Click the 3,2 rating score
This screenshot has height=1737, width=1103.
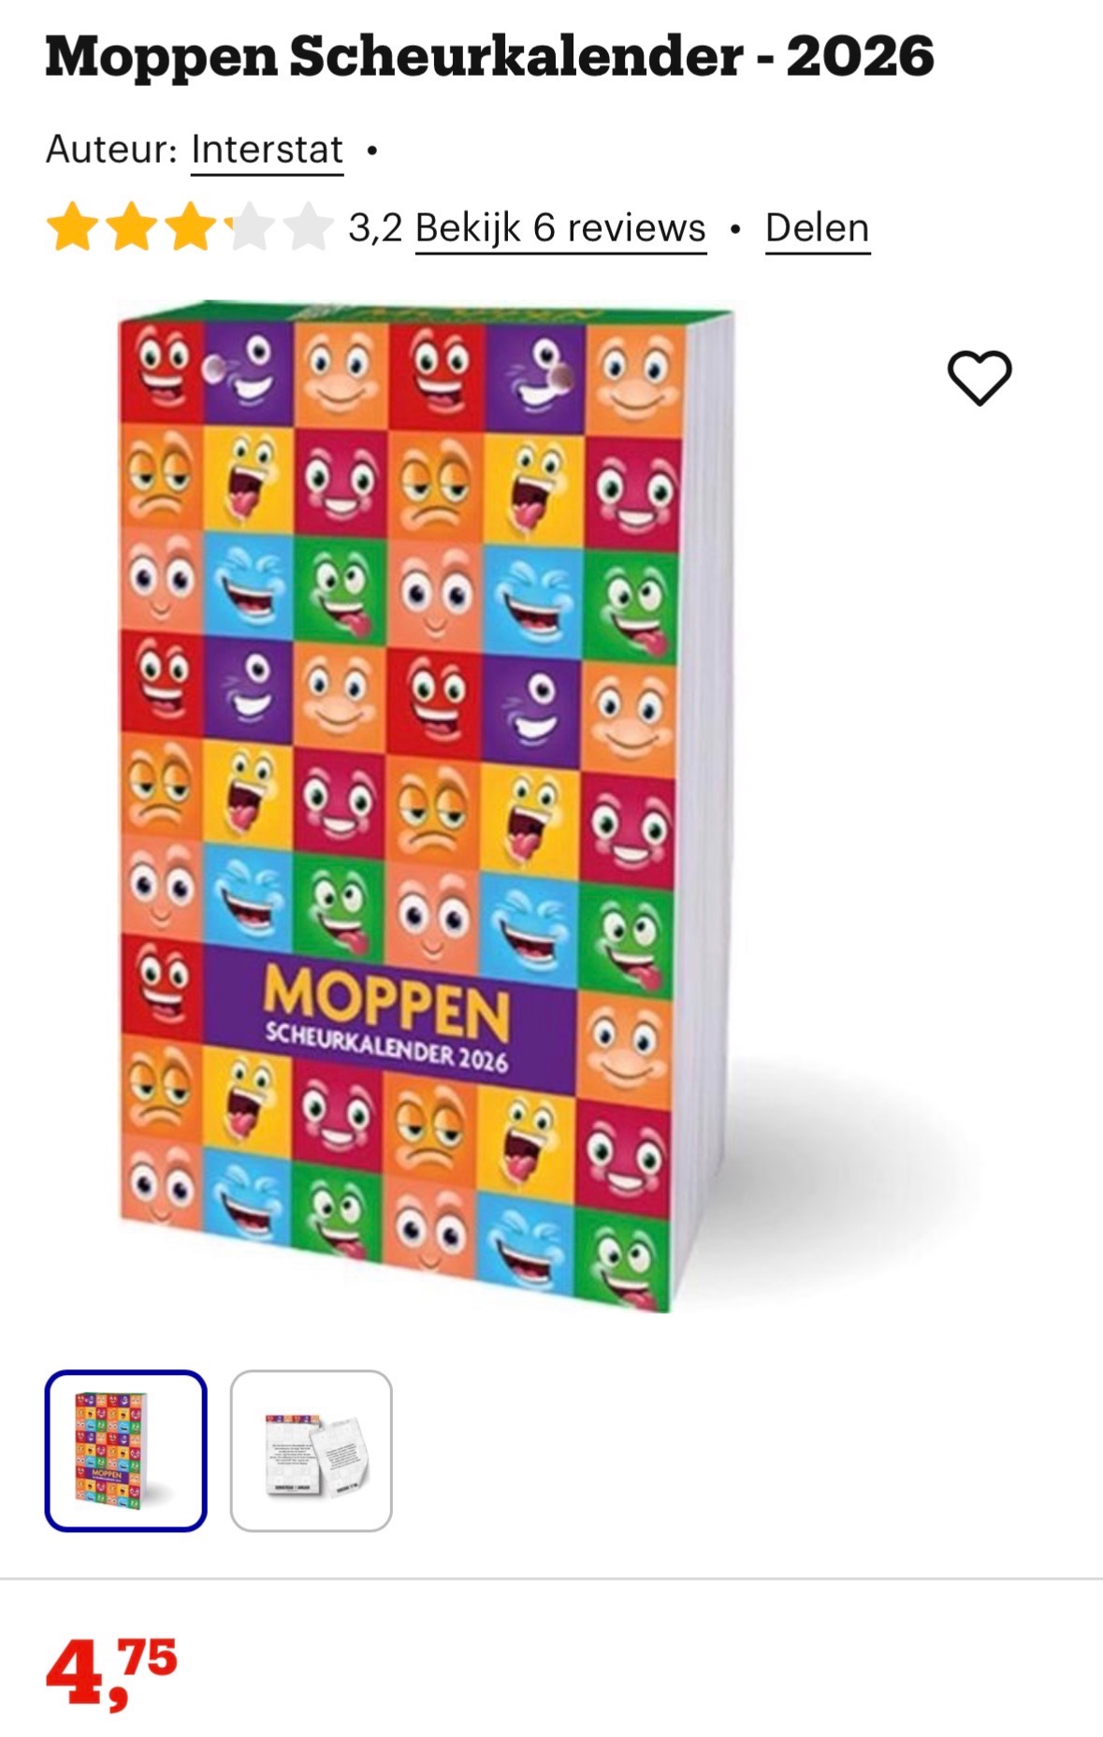(375, 227)
